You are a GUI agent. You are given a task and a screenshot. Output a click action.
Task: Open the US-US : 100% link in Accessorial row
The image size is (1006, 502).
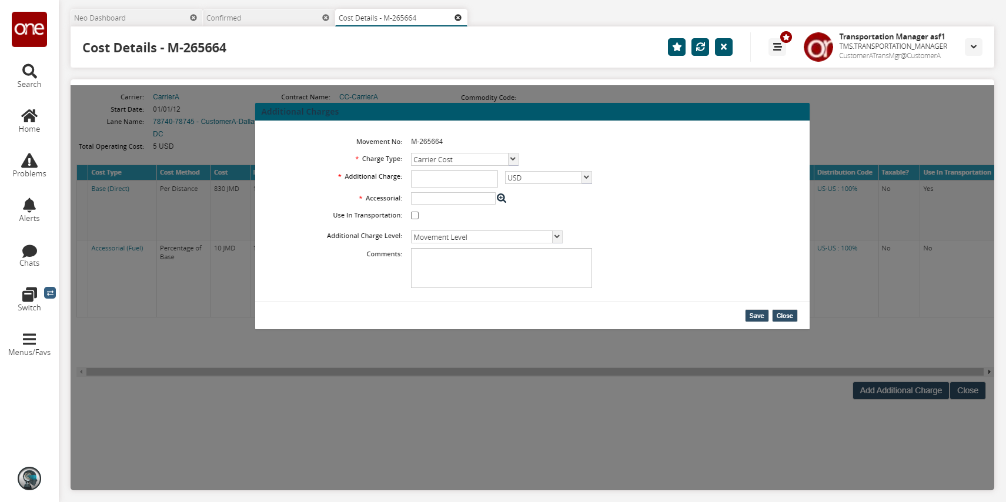click(837, 248)
